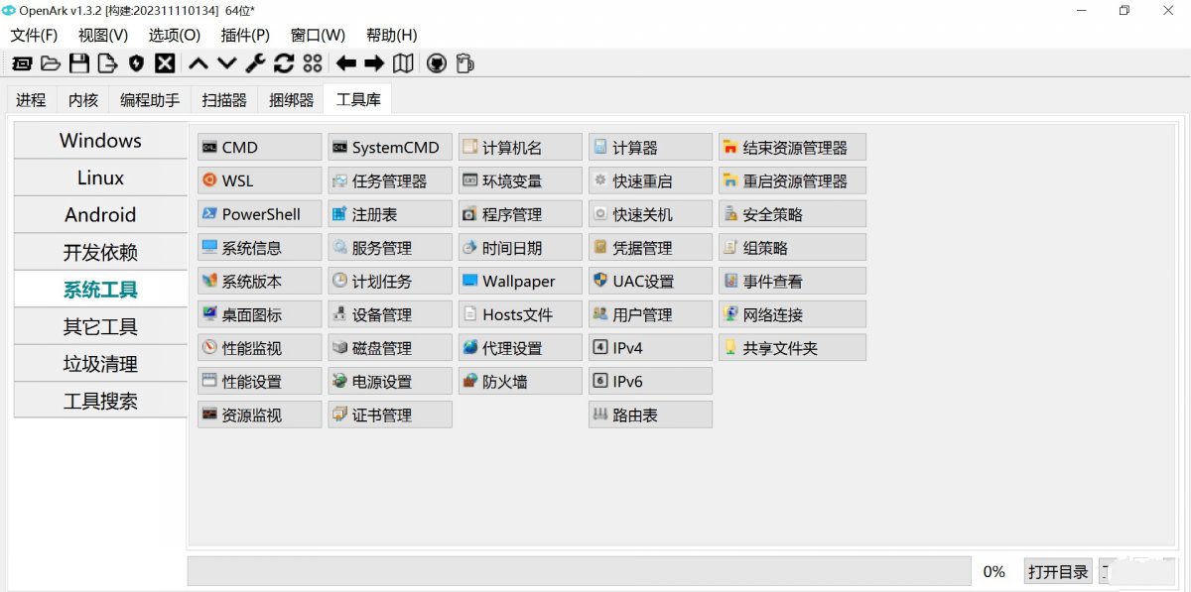Viewport: 1191px width, 592px height.
Task: Click the shield with bolt icon
Action: click(136, 63)
